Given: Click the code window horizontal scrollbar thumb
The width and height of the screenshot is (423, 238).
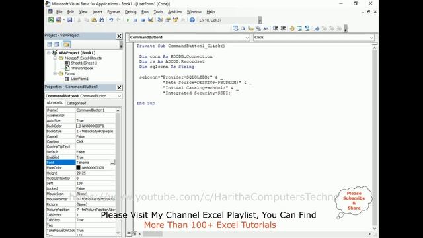Looking at the screenshot, I should pos(153,234).
